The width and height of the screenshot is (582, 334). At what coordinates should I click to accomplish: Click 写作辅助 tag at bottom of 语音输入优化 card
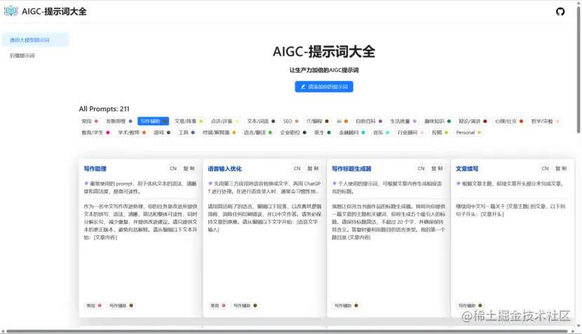click(245, 305)
